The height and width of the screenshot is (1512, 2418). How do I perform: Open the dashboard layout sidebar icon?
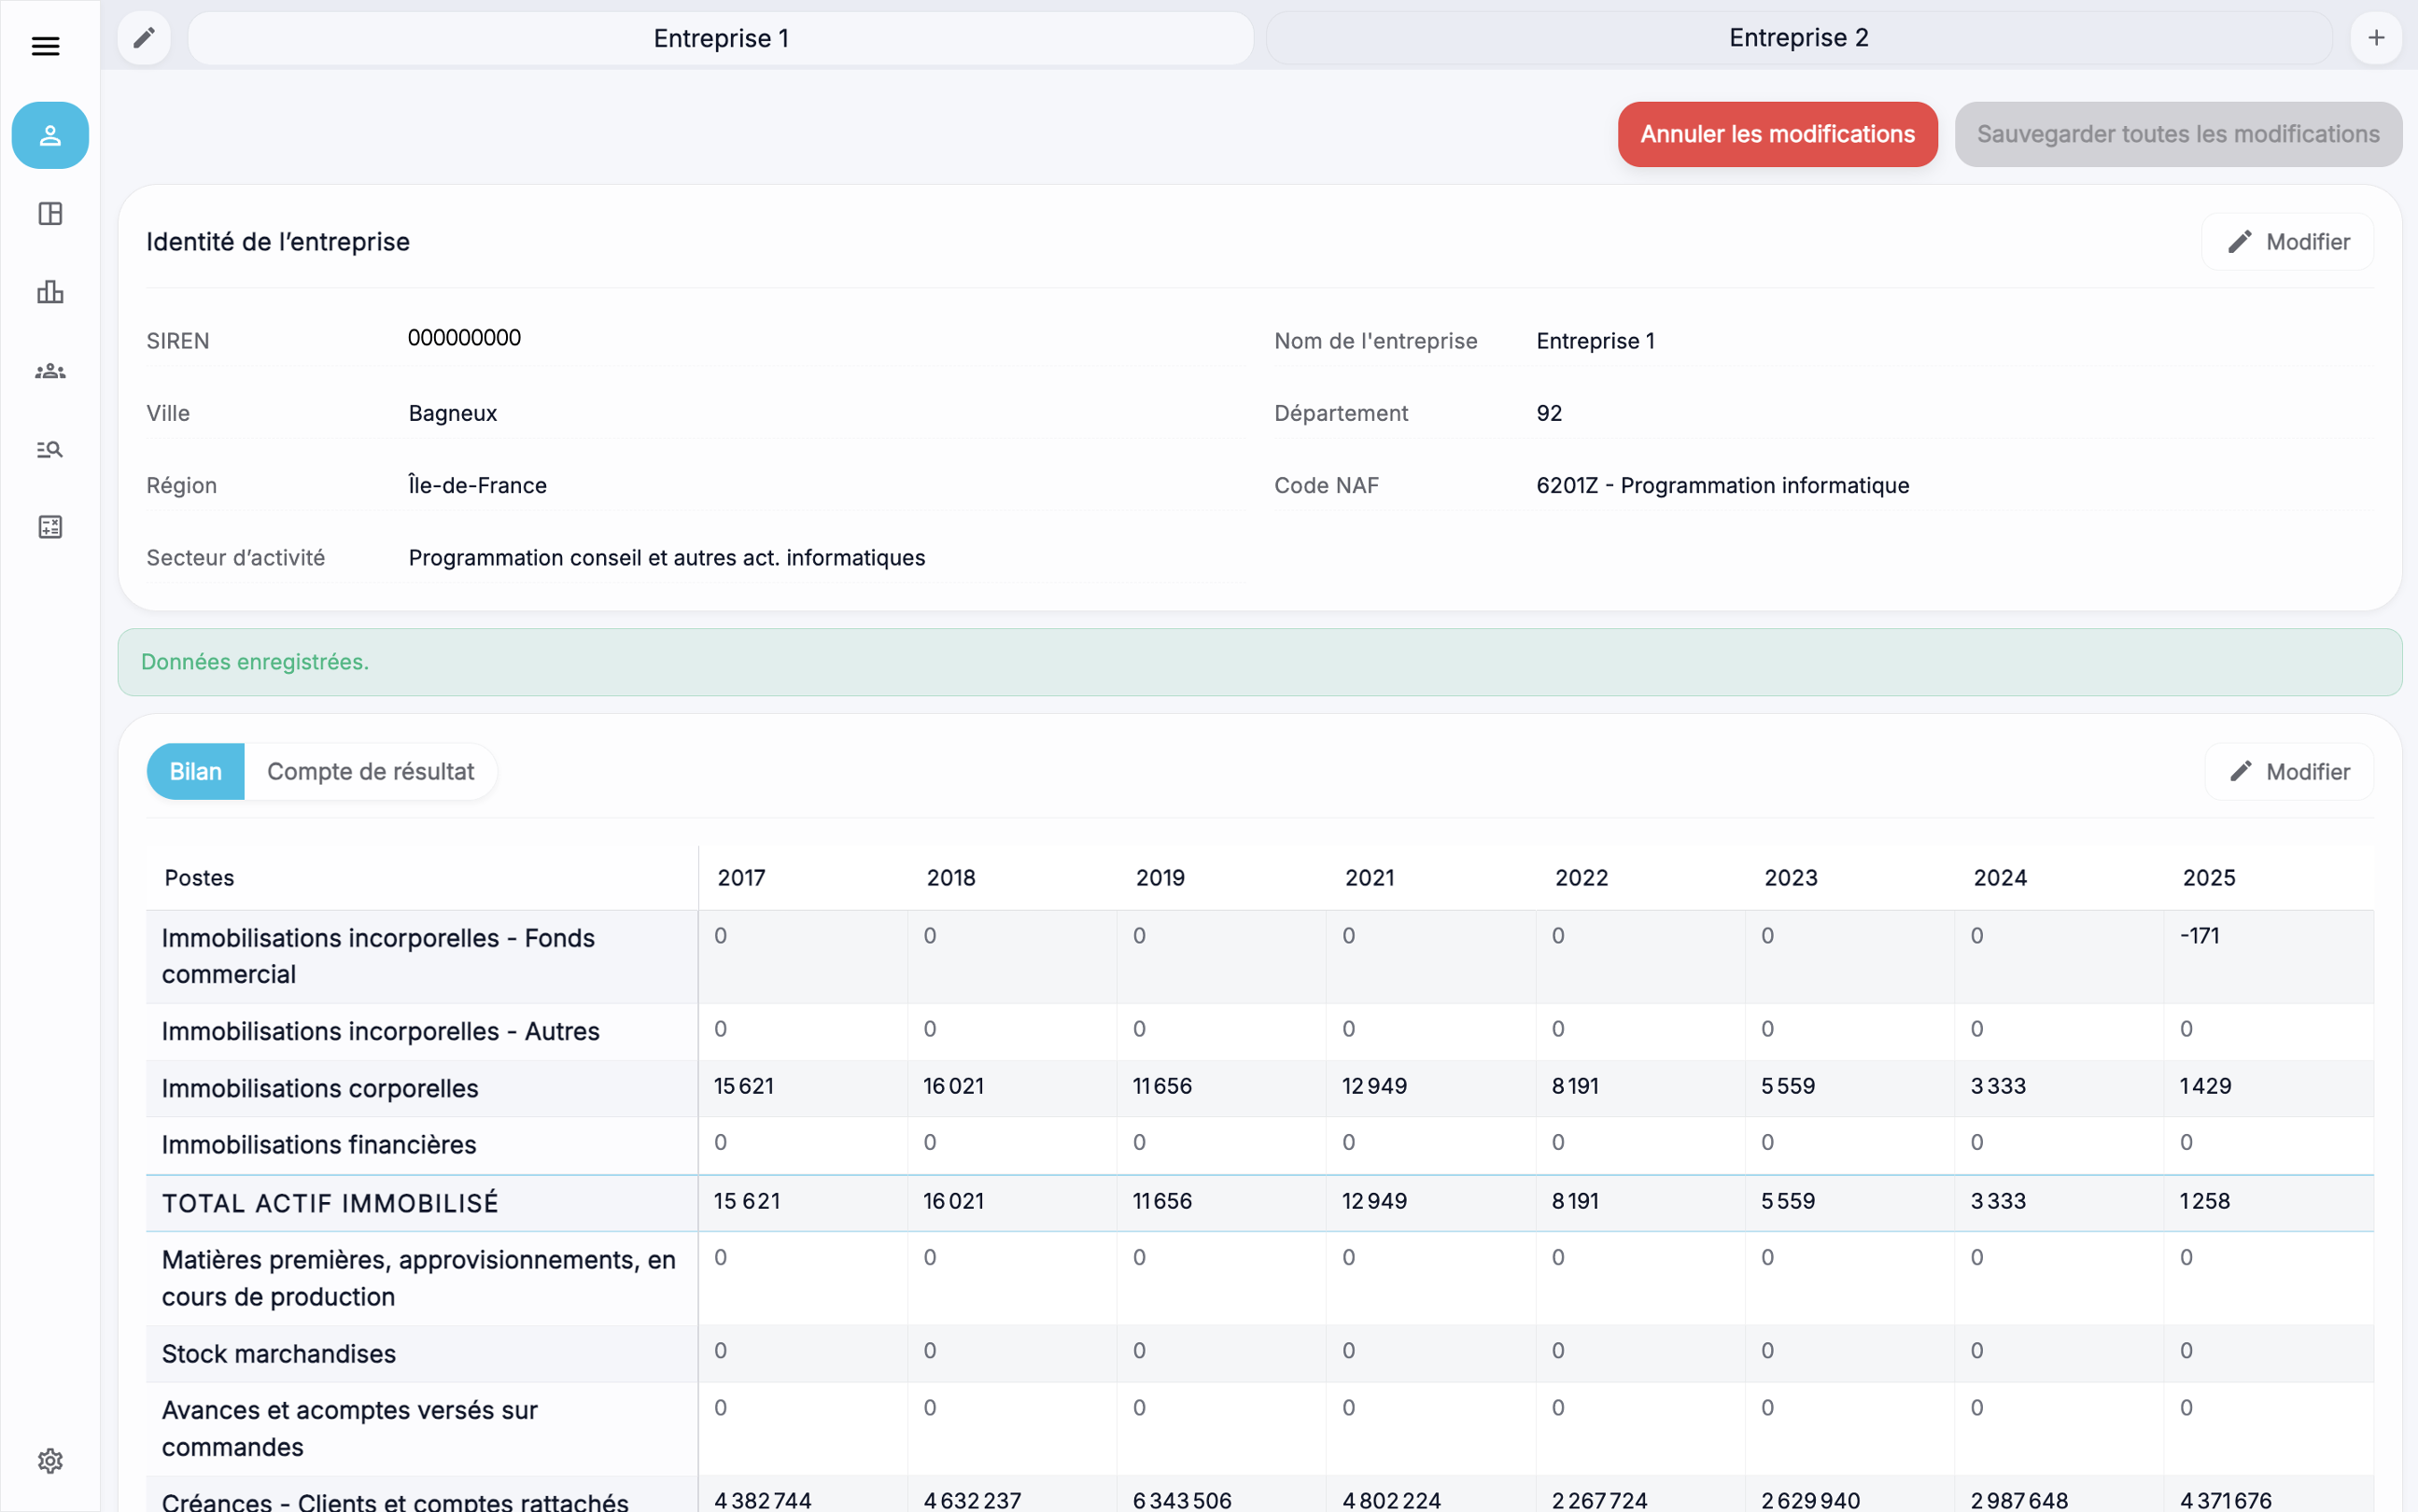(50, 213)
